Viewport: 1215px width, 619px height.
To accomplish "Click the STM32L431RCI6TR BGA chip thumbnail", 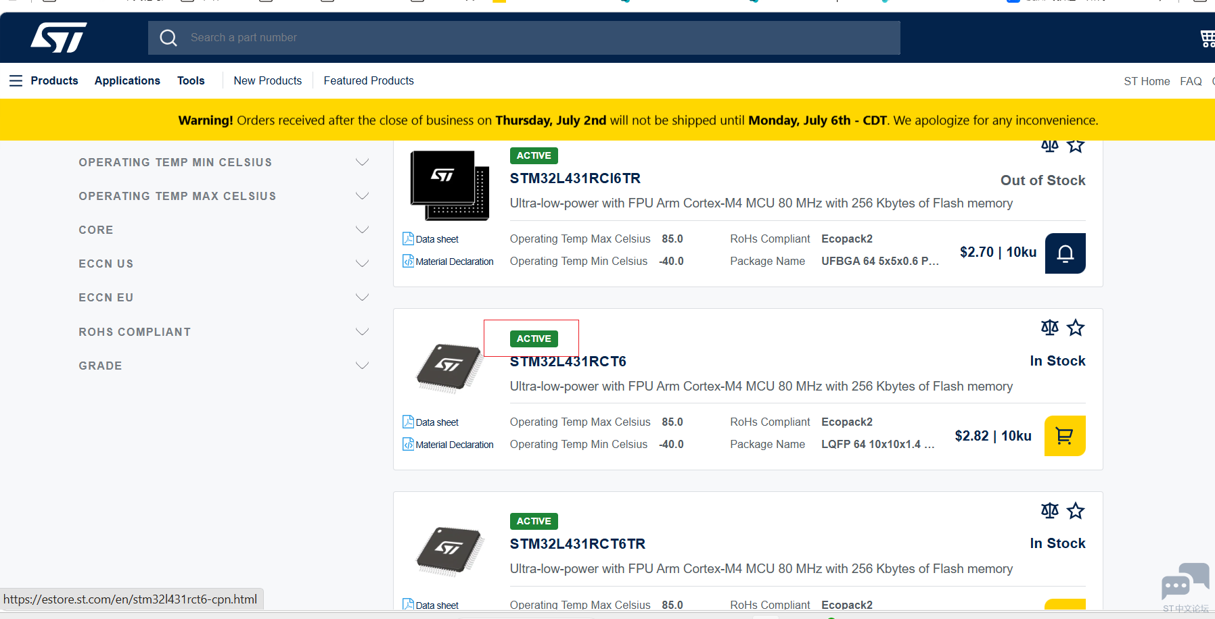I will (x=450, y=185).
